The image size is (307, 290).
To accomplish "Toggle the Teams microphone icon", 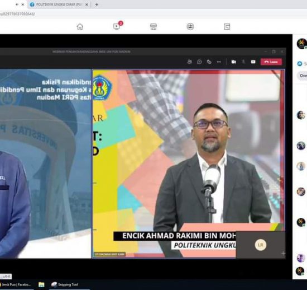I will point(243,62).
